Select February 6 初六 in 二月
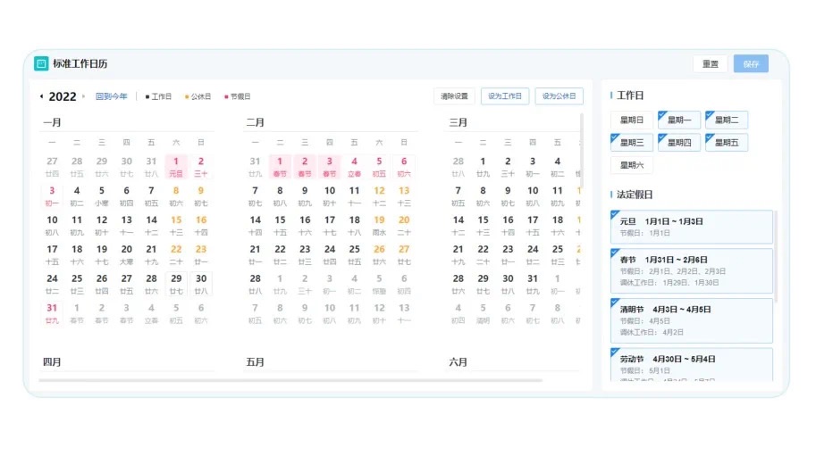816x456 pixels. pyautogui.click(x=404, y=167)
